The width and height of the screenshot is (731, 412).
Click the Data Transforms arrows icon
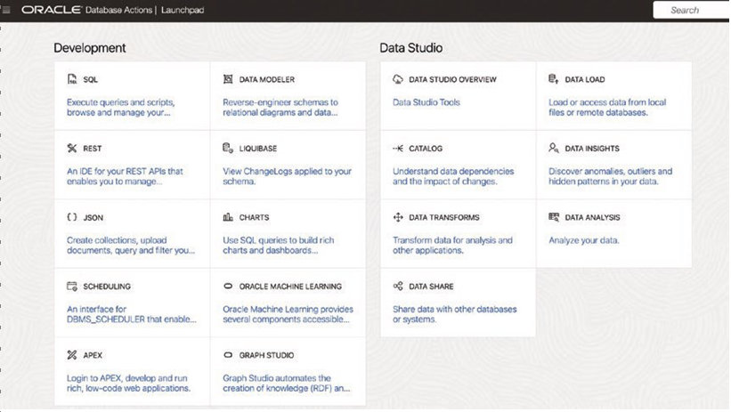click(x=398, y=217)
